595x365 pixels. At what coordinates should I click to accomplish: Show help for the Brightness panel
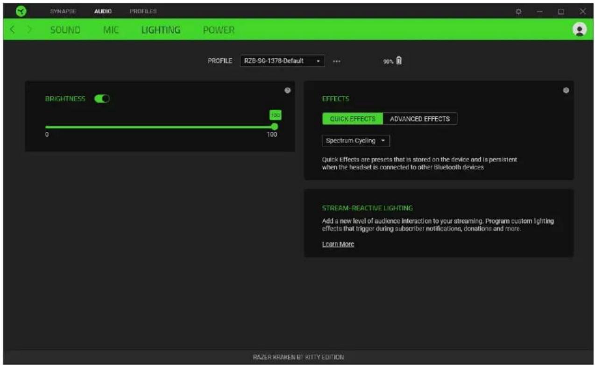[x=287, y=90]
